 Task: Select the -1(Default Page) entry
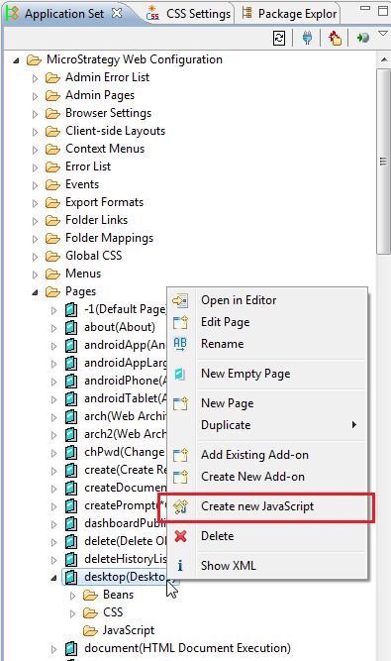(125, 309)
